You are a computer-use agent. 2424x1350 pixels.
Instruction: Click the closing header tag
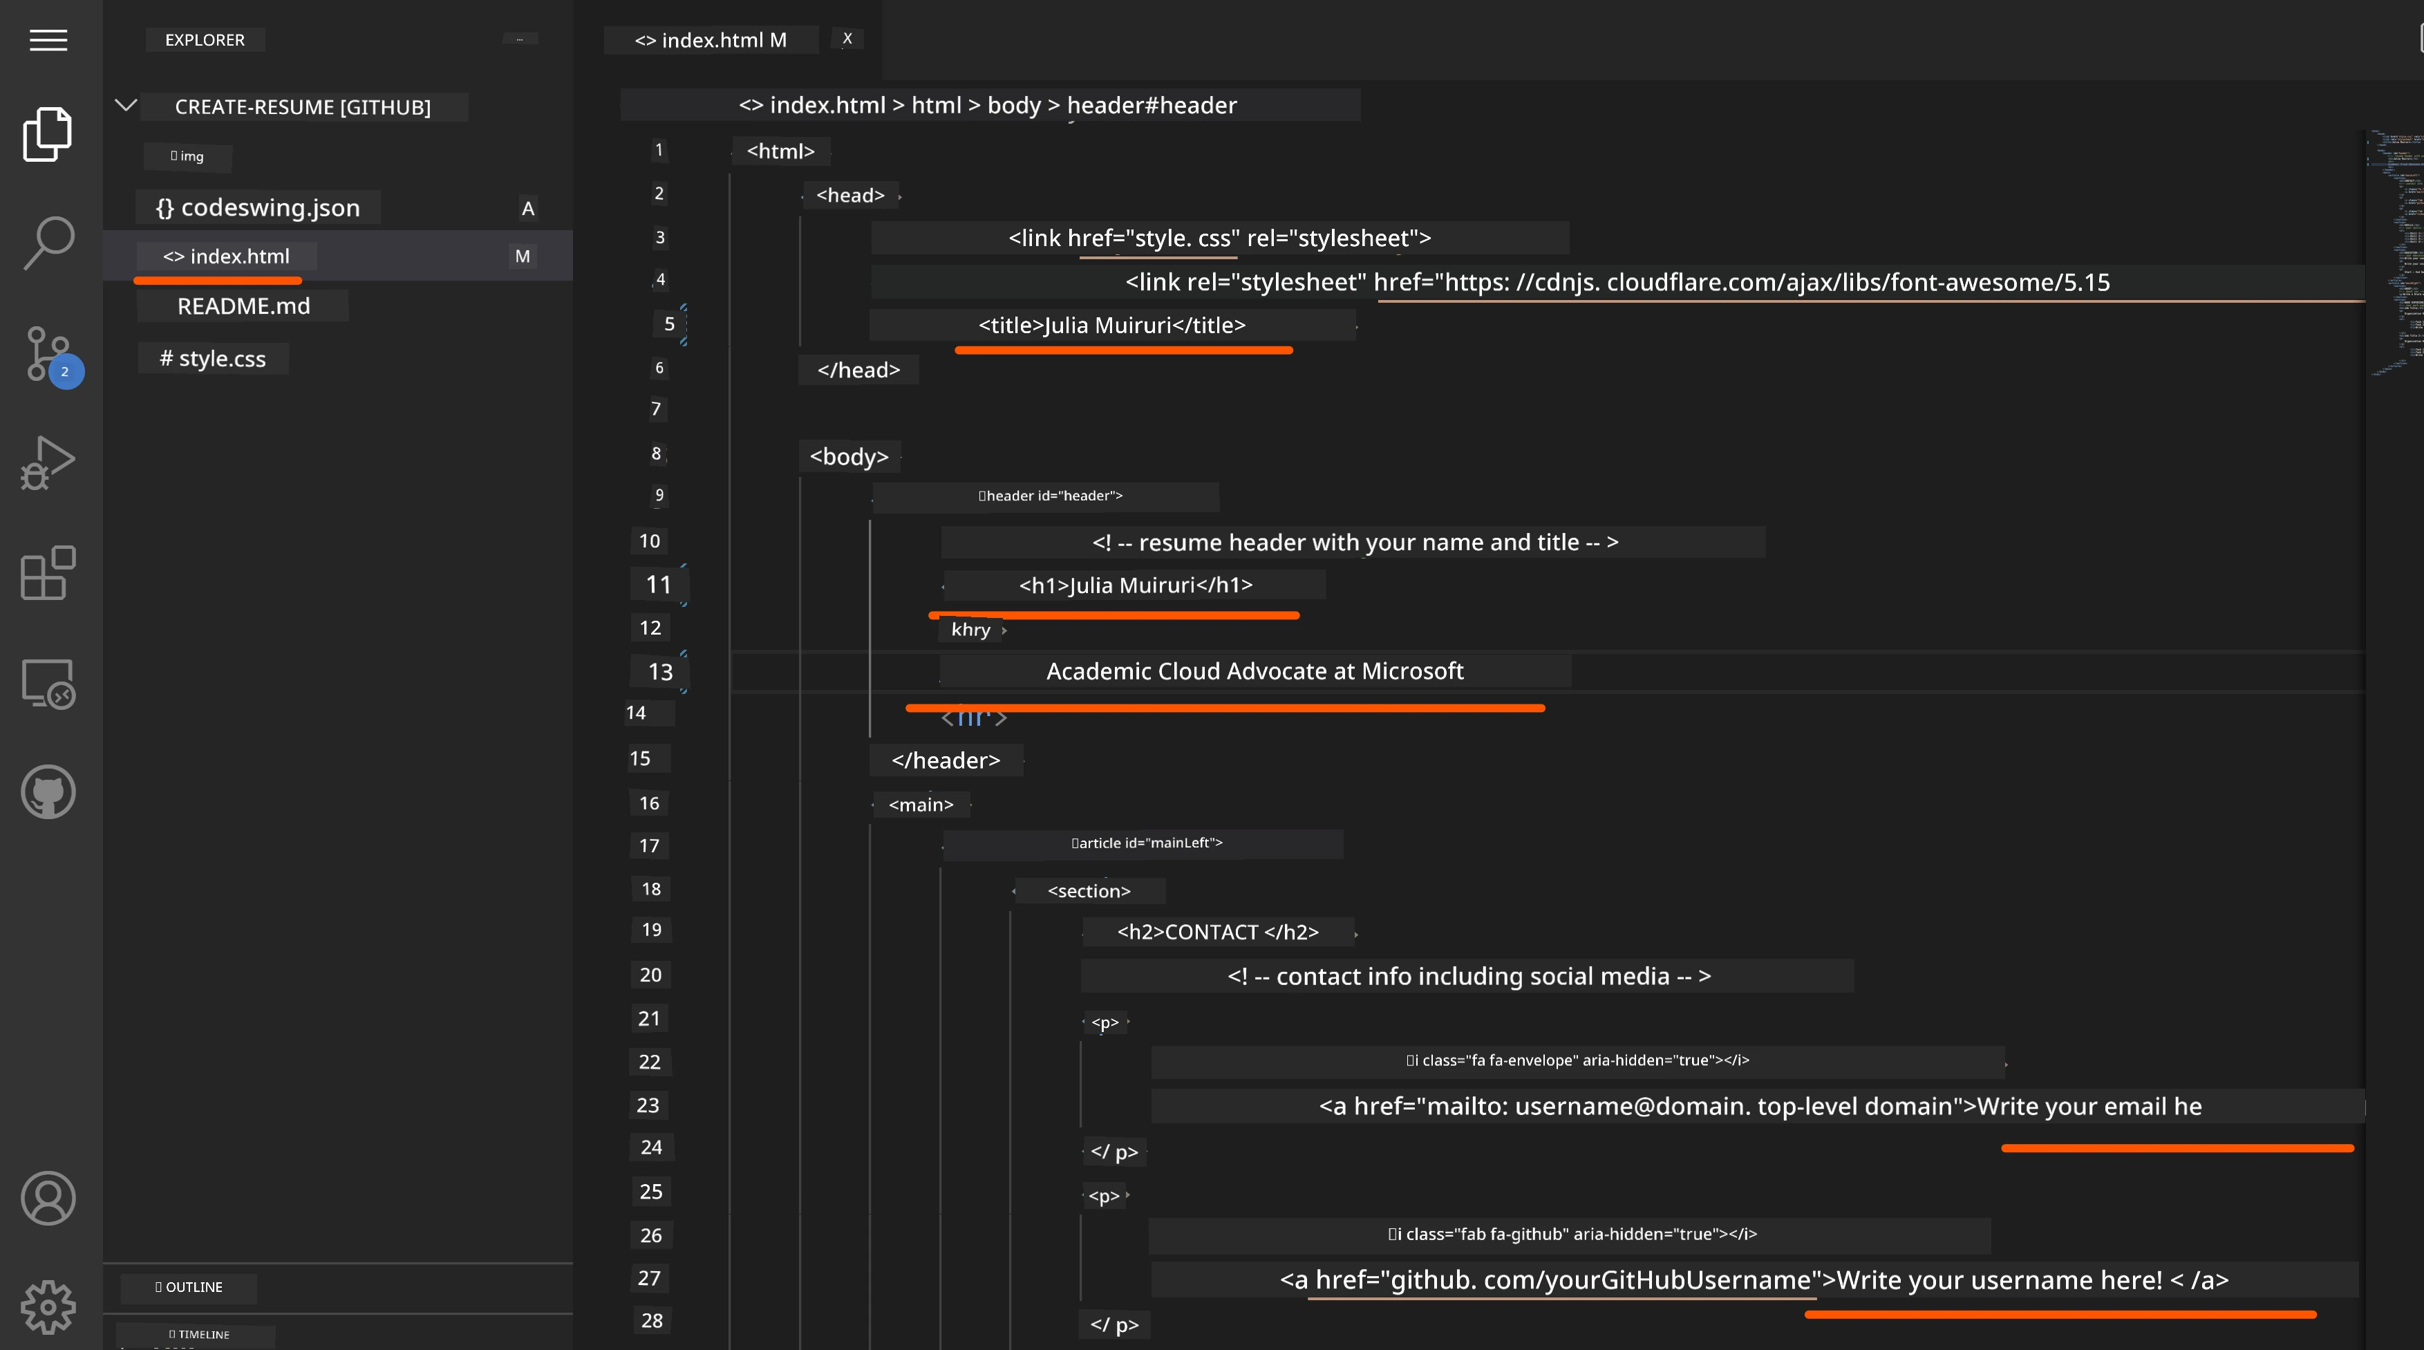(946, 760)
